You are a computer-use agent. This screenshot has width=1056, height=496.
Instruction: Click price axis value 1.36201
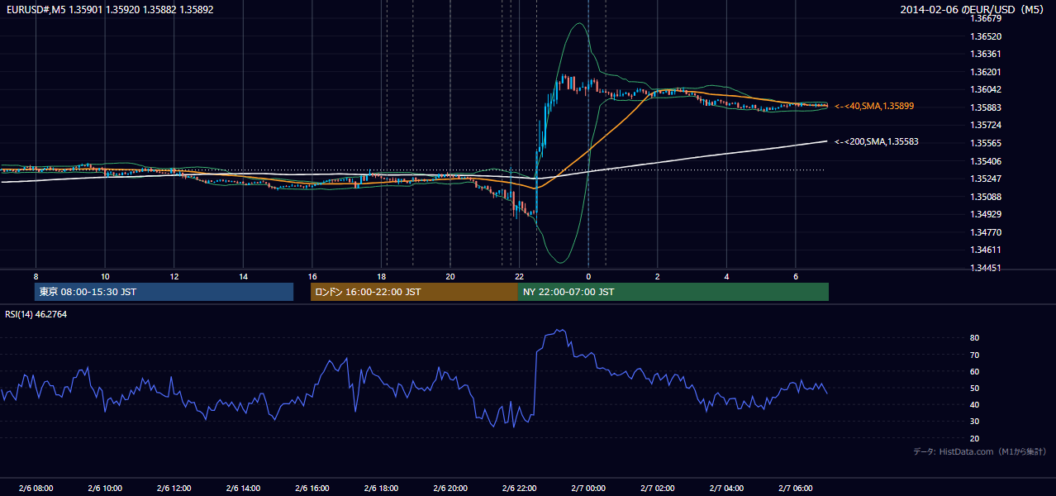click(x=986, y=72)
